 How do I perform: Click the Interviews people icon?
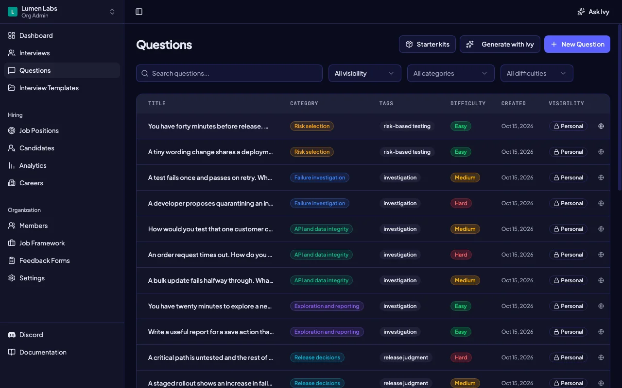12,53
